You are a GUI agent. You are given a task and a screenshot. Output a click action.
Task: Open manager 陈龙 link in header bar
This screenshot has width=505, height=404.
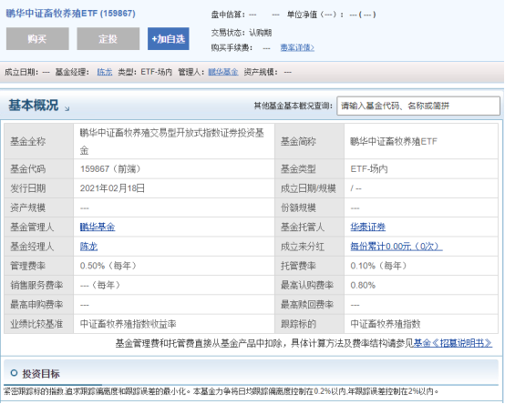pyautogui.click(x=105, y=72)
